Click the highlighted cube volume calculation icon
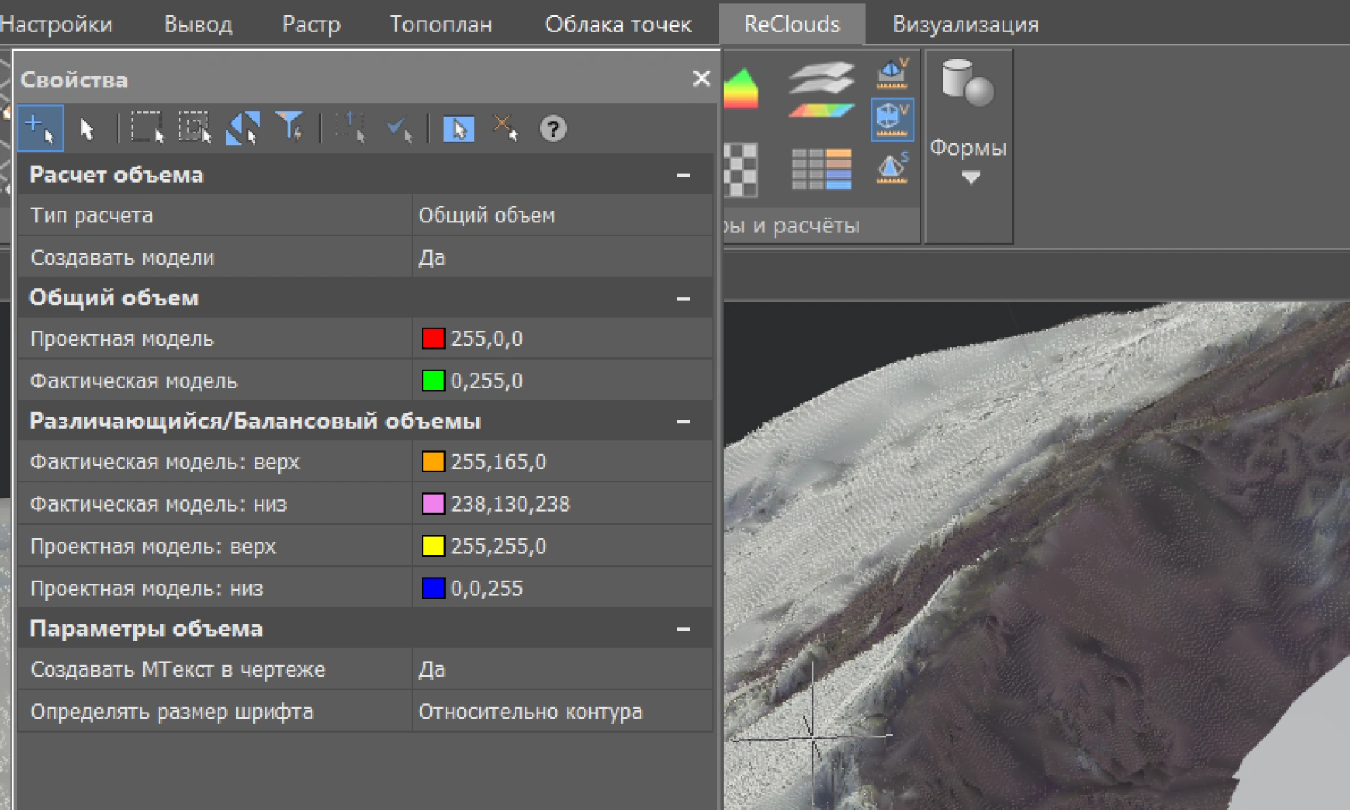 click(x=891, y=120)
